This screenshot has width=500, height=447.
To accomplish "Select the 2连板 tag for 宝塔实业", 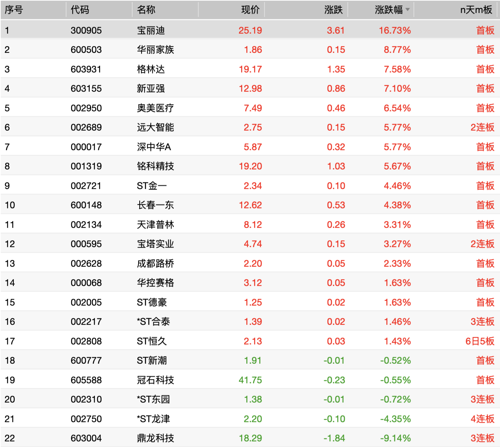I will pyautogui.click(x=482, y=244).
